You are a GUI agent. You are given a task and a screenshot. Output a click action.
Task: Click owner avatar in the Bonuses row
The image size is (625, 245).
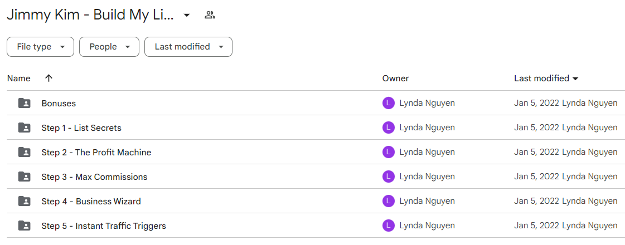click(x=388, y=103)
